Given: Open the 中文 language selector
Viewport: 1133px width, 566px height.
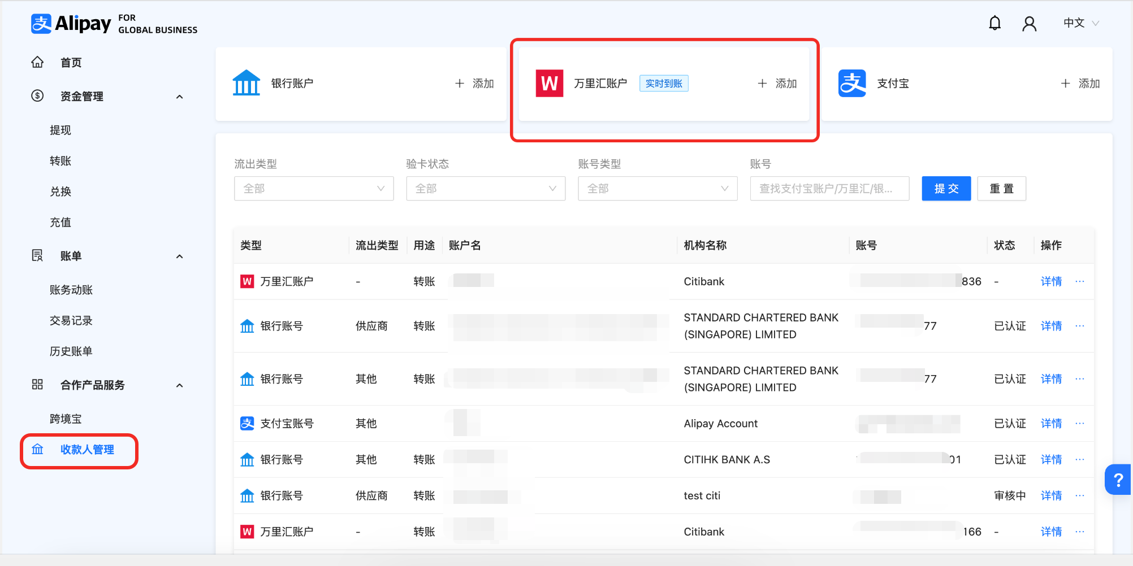Looking at the screenshot, I should point(1080,23).
